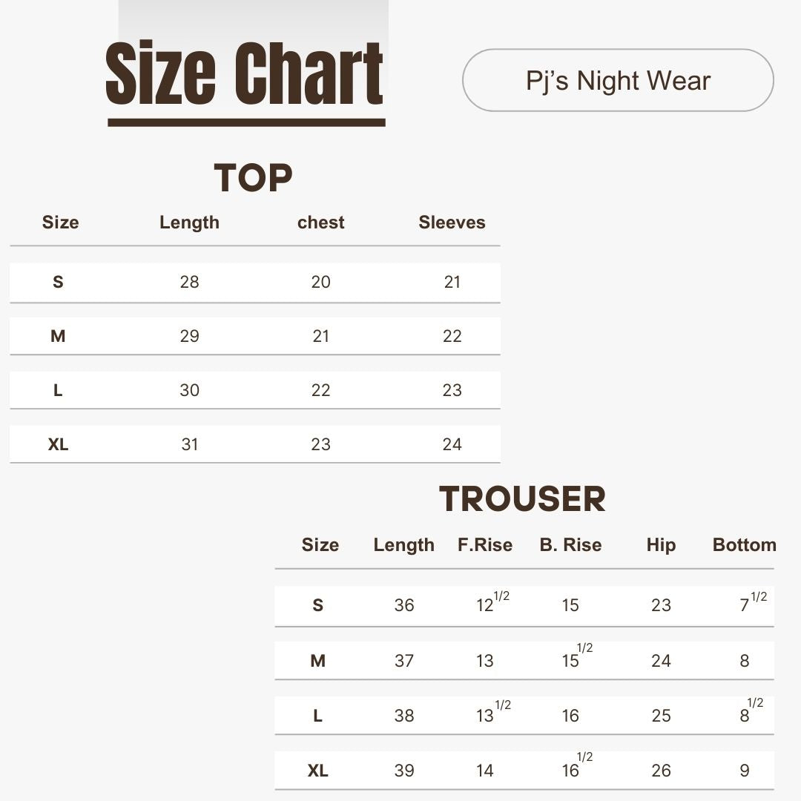Select the F.Rise column header
The image size is (801, 801).
pyautogui.click(x=485, y=545)
